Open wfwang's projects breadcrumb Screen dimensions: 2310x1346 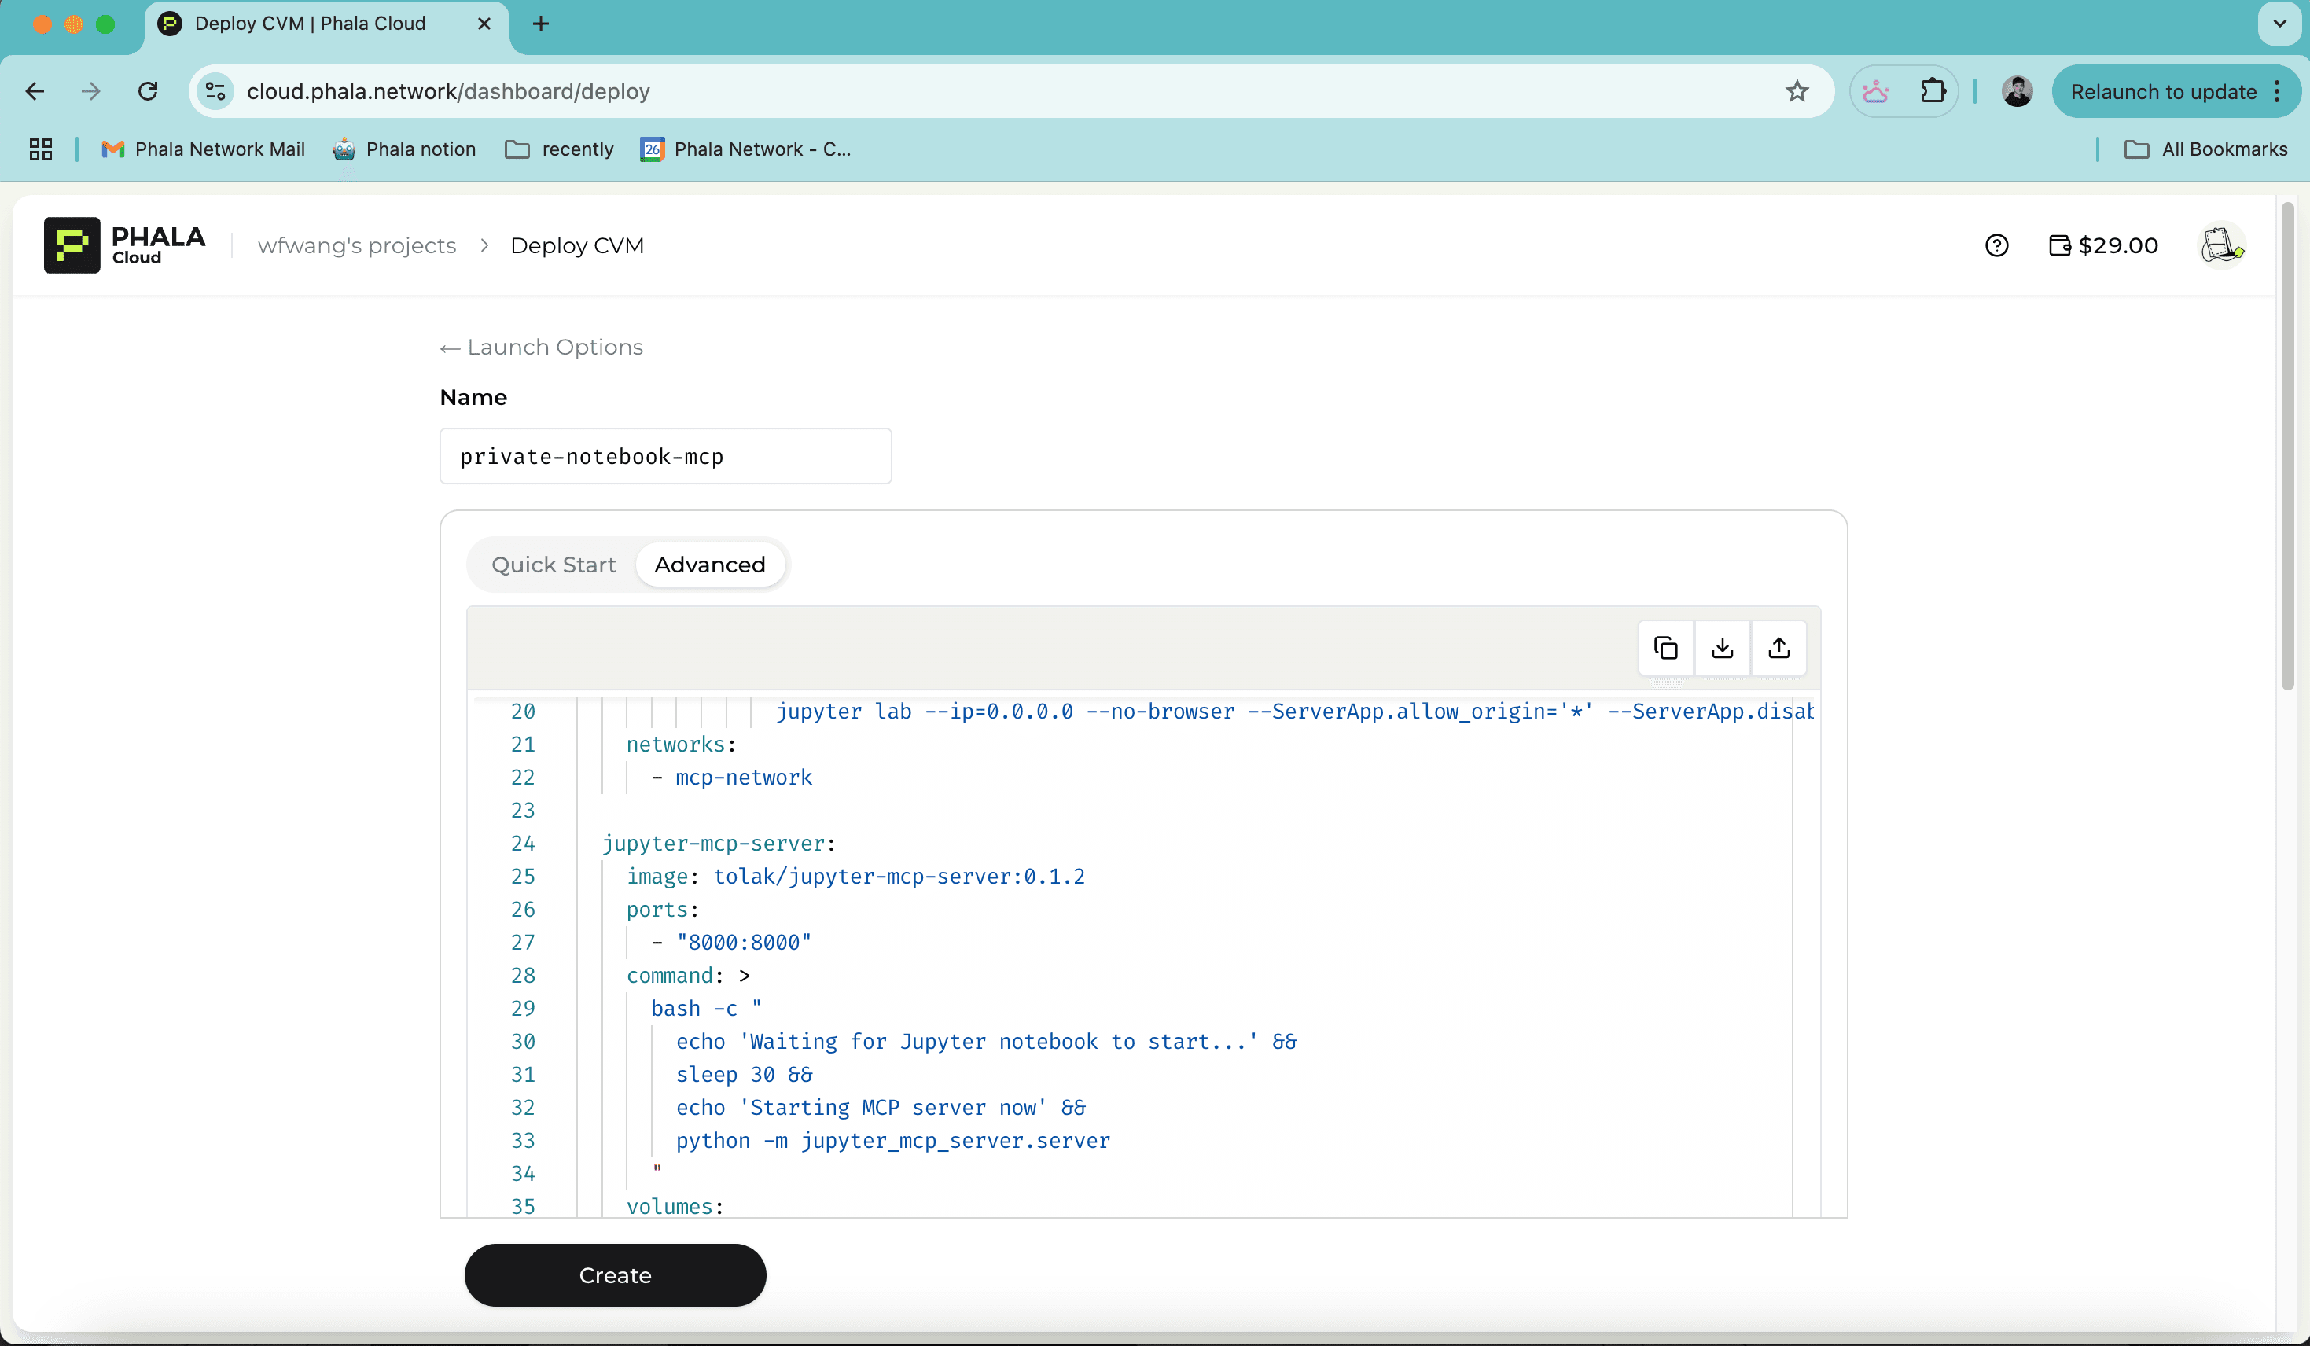pyautogui.click(x=357, y=246)
